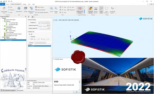Select the Automatic loadcase loop radio

pos(30,37)
